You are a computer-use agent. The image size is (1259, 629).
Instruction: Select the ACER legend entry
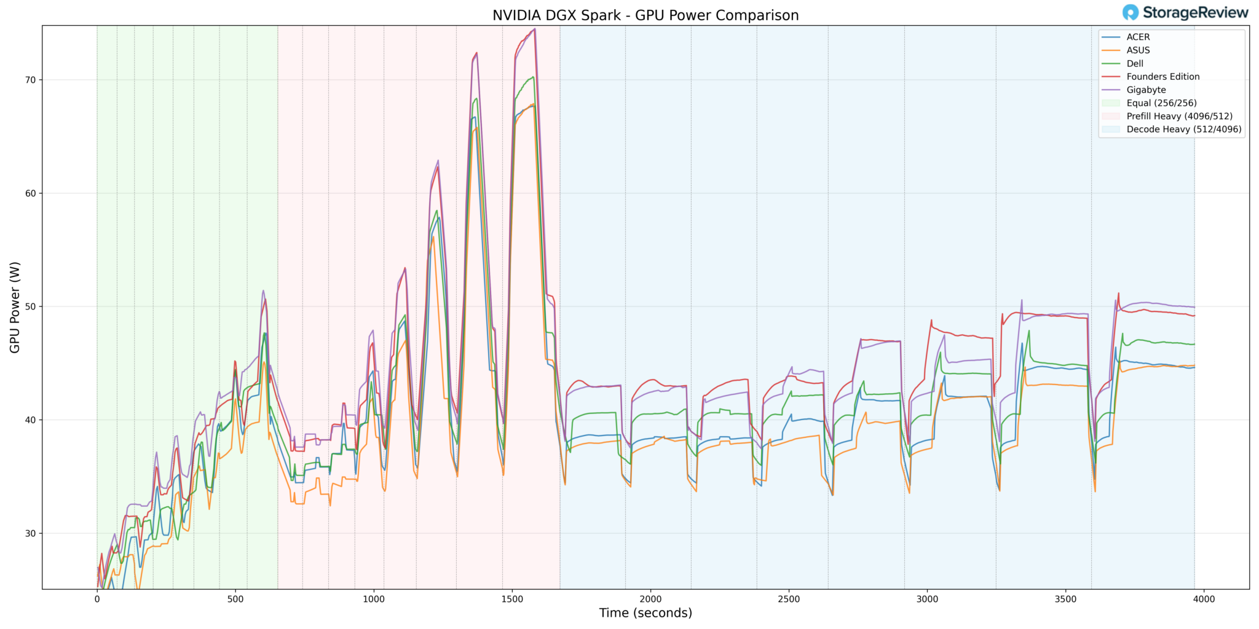click(1138, 37)
